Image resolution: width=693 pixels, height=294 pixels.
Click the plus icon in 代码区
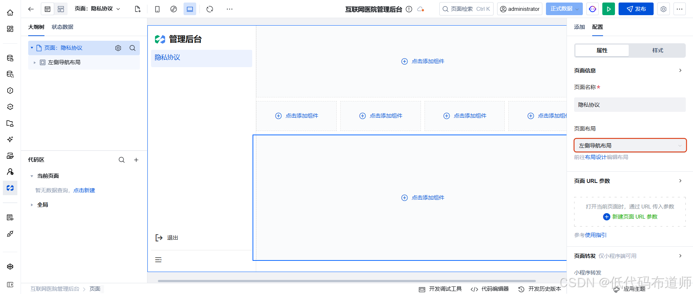[136, 160]
